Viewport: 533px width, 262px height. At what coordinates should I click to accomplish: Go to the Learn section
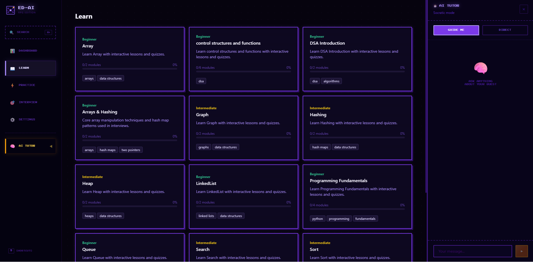coord(30,68)
